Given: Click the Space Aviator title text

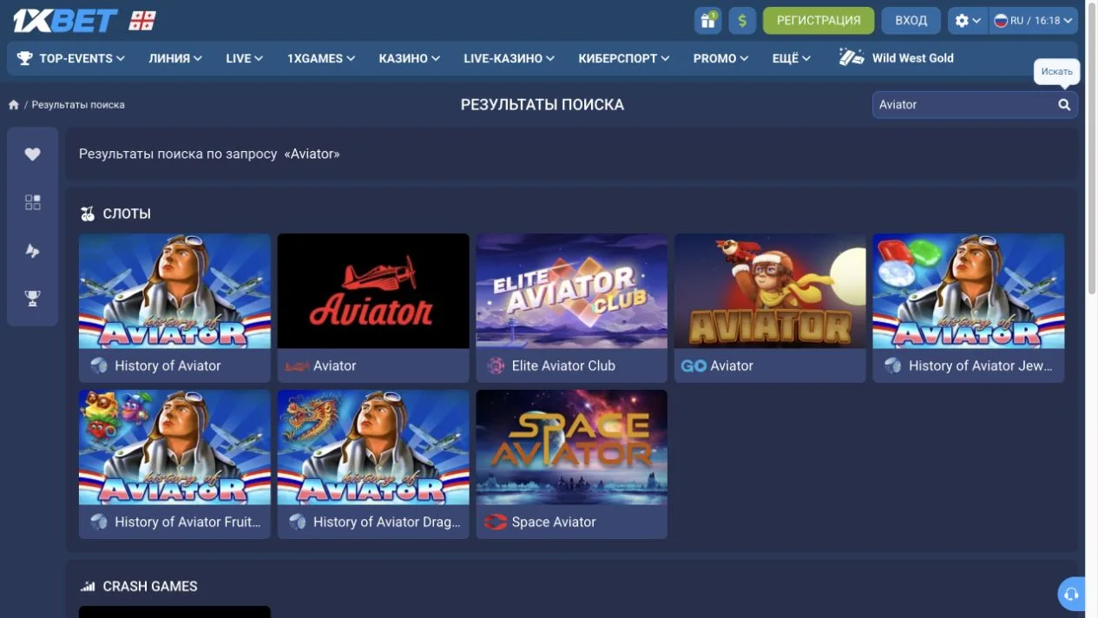Looking at the screenshot, I should [x=554, y=522].
